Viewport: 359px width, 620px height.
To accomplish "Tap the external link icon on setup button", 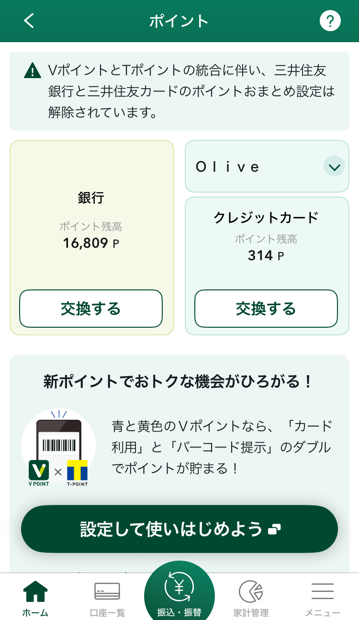I will pos(274,529).
